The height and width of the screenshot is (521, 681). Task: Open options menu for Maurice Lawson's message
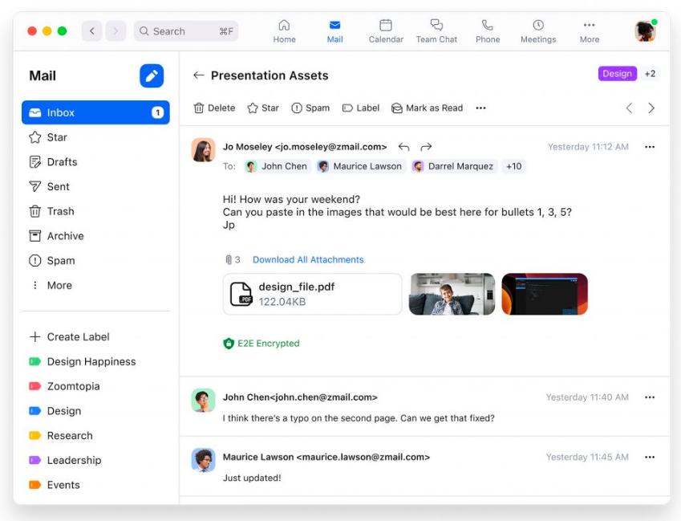pyautogui.click(x=650, y=457)
